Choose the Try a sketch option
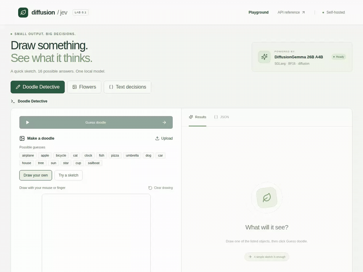The image size is (363, 272). tap(69, 175)
